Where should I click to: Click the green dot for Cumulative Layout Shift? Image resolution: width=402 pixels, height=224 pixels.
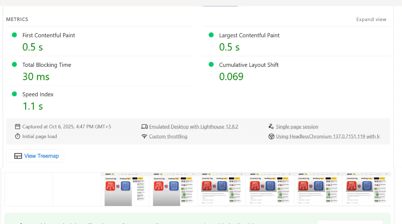211,65
